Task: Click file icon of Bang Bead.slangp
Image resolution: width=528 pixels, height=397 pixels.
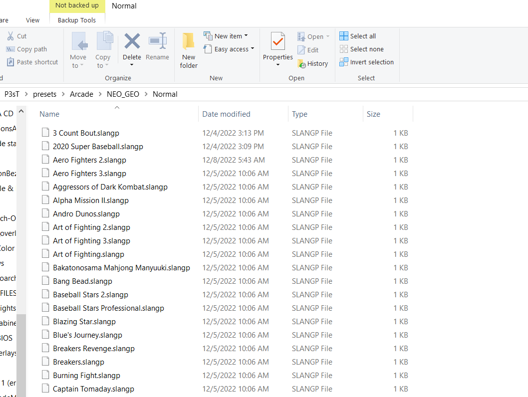Action: coord(45,281)
